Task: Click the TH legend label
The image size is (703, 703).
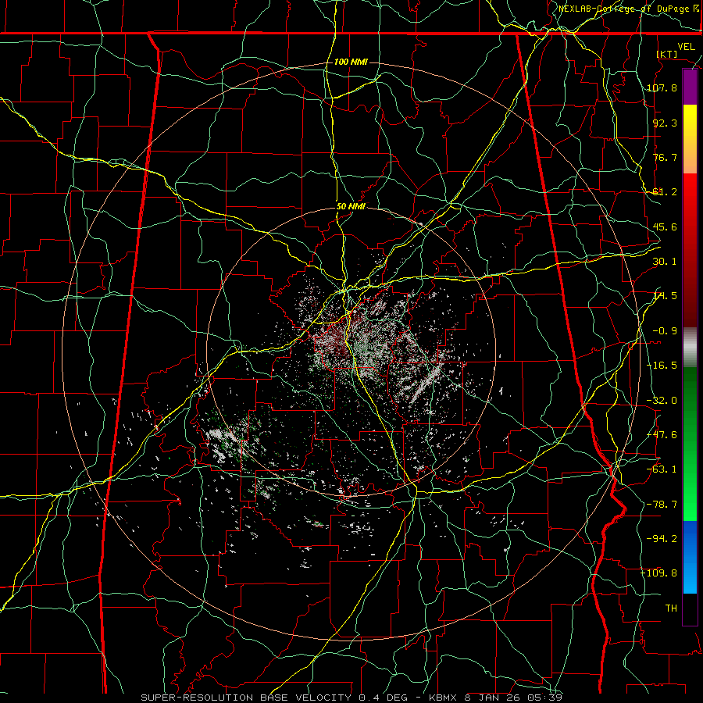Action: click(671, 608)
